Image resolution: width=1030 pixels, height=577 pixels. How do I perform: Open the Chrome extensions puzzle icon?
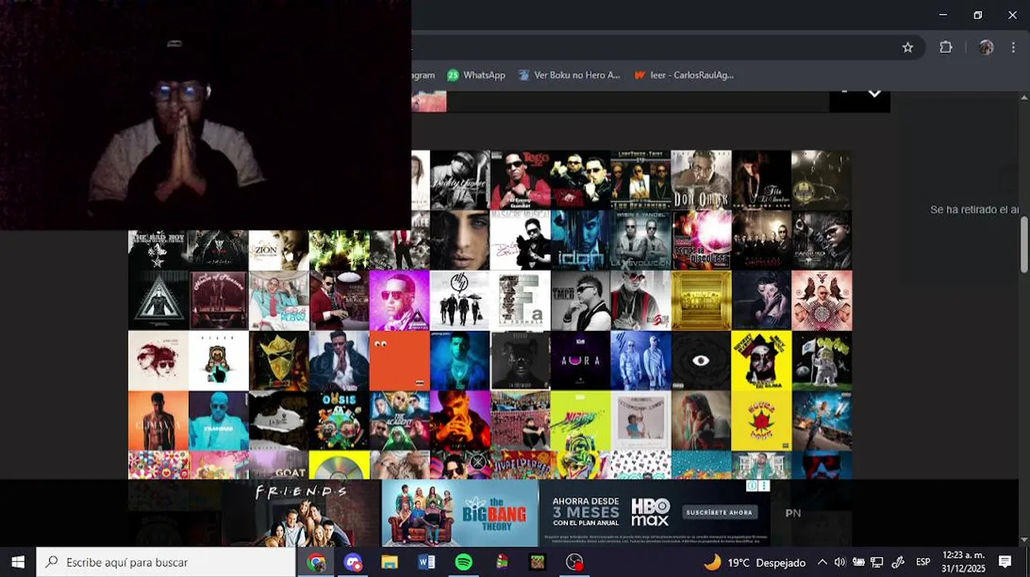(x=946, y=47)
